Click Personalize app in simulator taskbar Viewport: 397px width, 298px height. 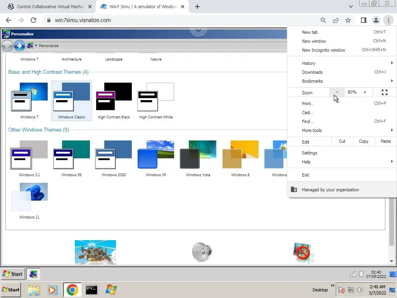[x=33, y=274]
